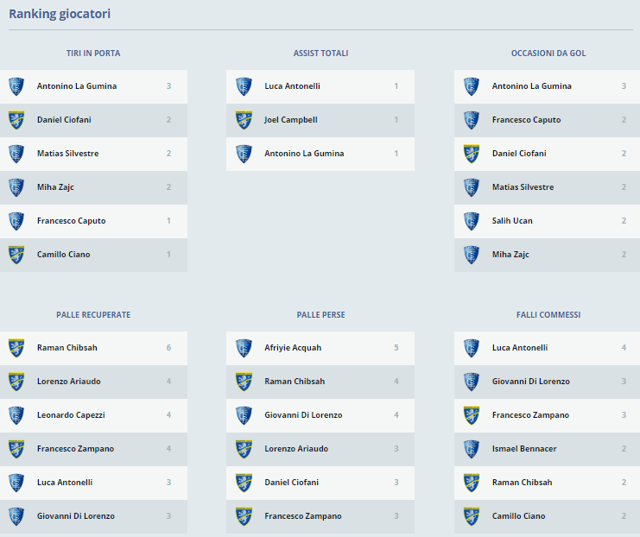This screenshot has width=640, height=537.
Task: Click crest beside Raman Chibsah in Palle Recuperate
Action: point(16,348)
